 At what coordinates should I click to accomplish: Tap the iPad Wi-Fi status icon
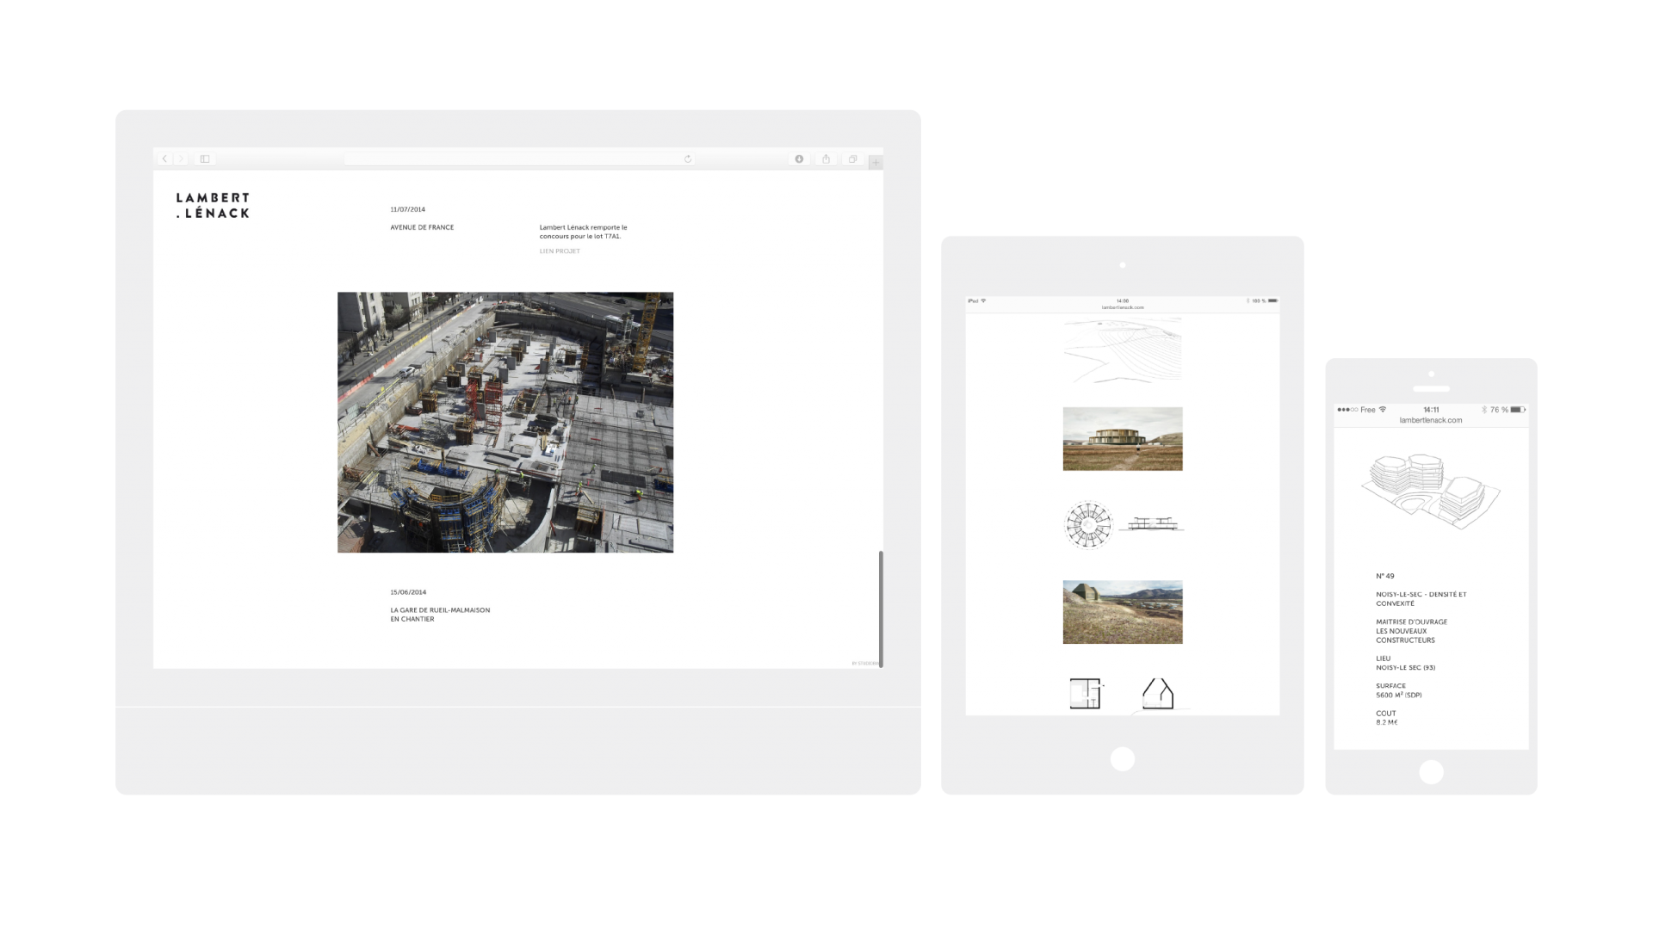pyautogui.click(x=983, y=301)
